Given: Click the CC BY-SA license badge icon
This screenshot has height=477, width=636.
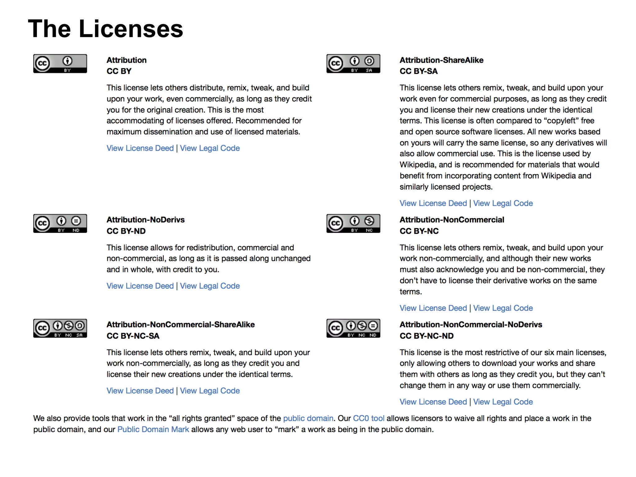Looking at the screenshot, I should [x=353, y=64].
